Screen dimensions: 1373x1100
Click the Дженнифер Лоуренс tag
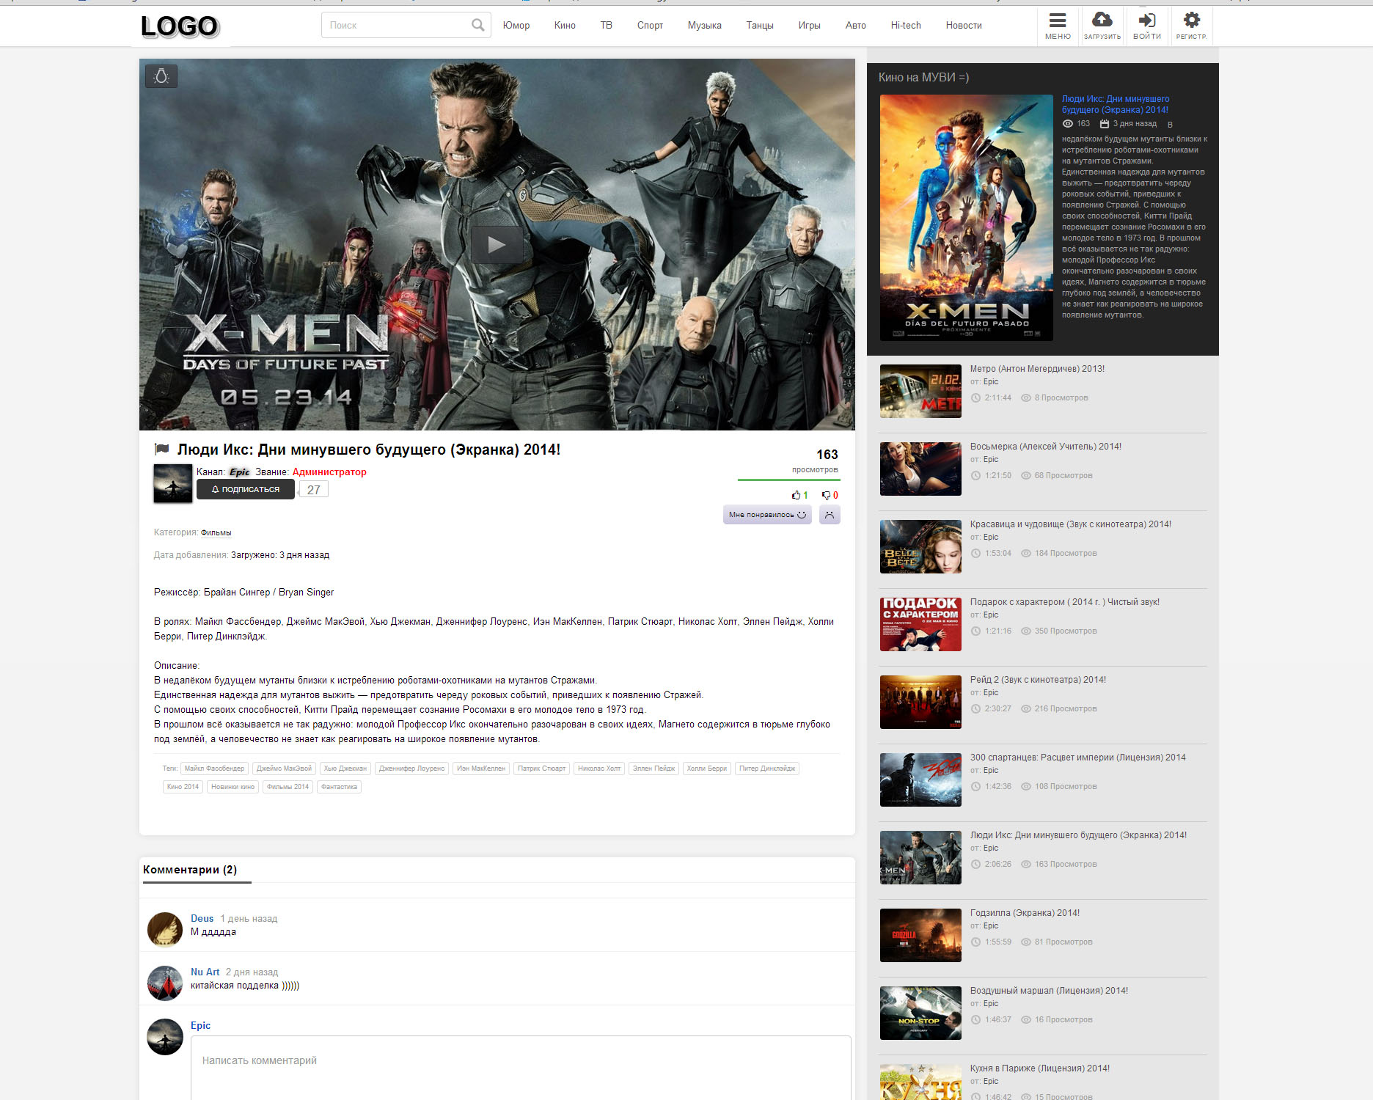coord(411,769)
